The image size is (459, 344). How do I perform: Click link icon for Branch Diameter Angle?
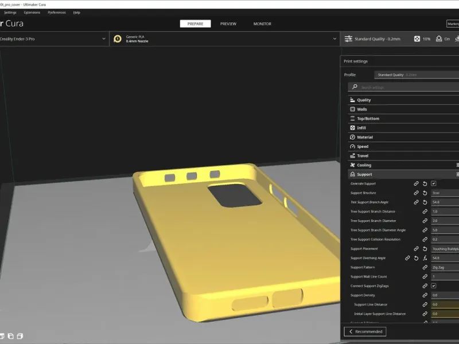[425, 230]
